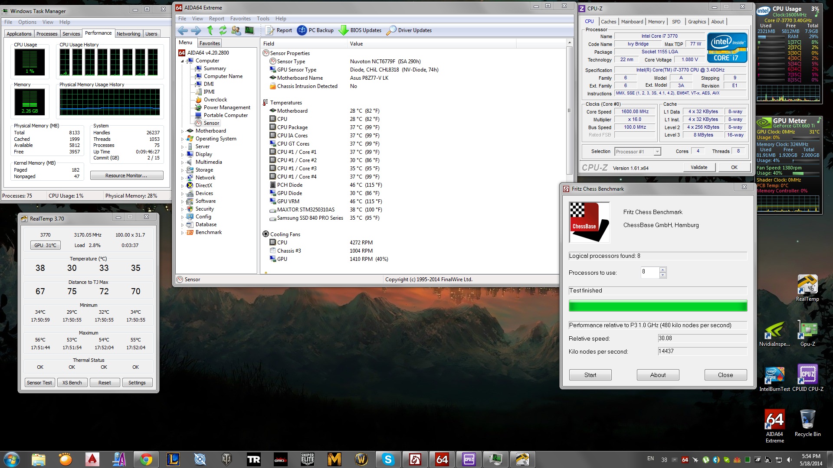833x468 pixels.
Task: Click the Skype taskbar icon
Action: coord(388,459)
